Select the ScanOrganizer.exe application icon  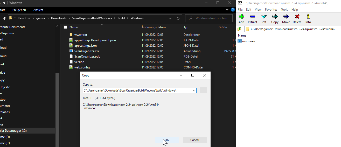(71, 51)
